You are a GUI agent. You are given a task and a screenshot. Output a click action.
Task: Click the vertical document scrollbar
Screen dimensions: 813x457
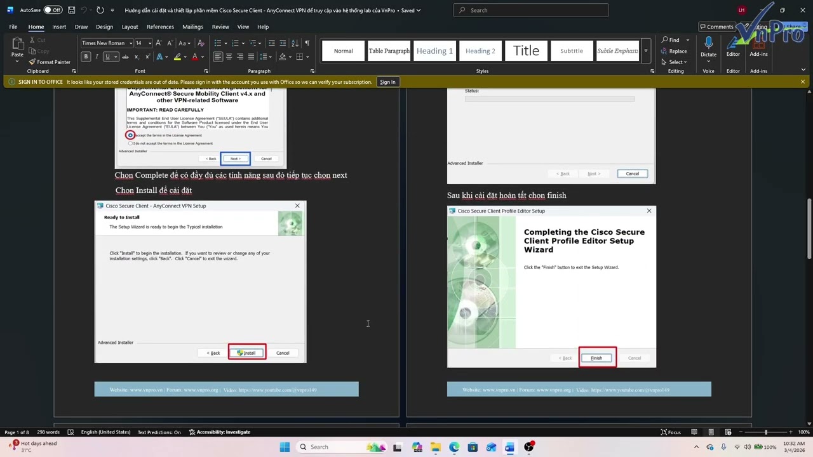pos(809,229)
